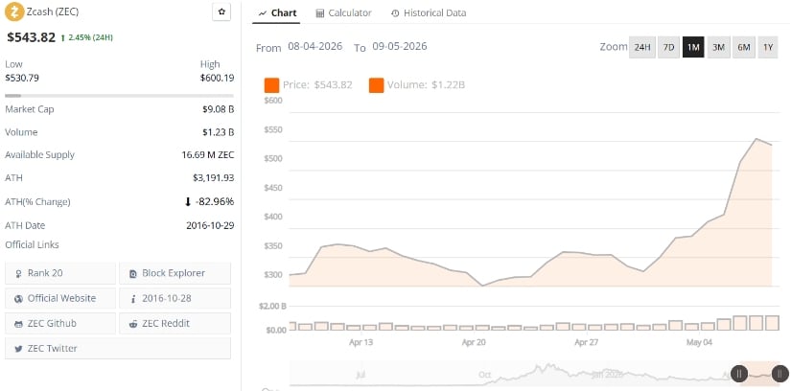Click the chart navigator overview thumbnail

(x=535, y=374)
